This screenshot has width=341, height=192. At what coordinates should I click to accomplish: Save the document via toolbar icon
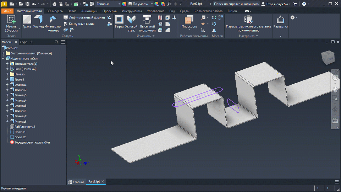(x=27, y=4)
